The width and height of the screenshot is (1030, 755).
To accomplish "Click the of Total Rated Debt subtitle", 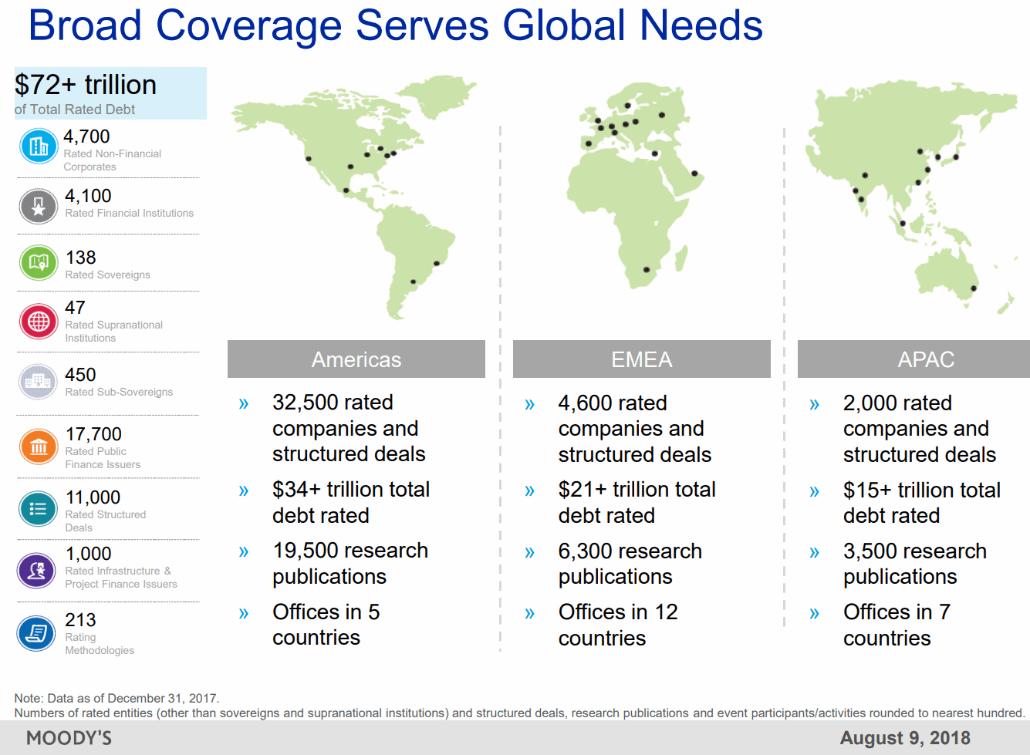I will pos(75,110).
